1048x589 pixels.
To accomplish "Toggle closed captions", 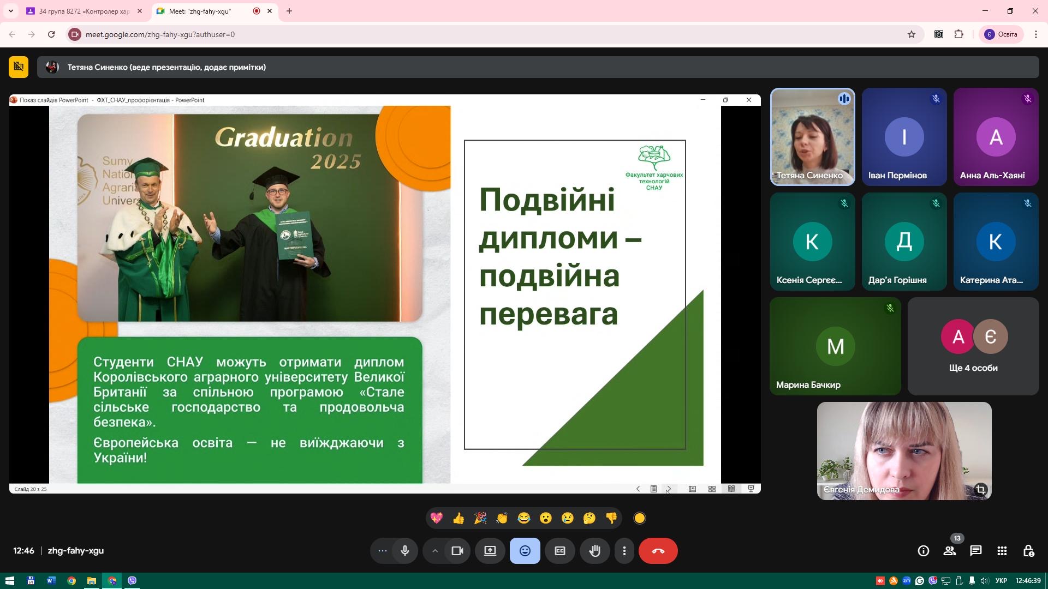I will coord(559,551).
